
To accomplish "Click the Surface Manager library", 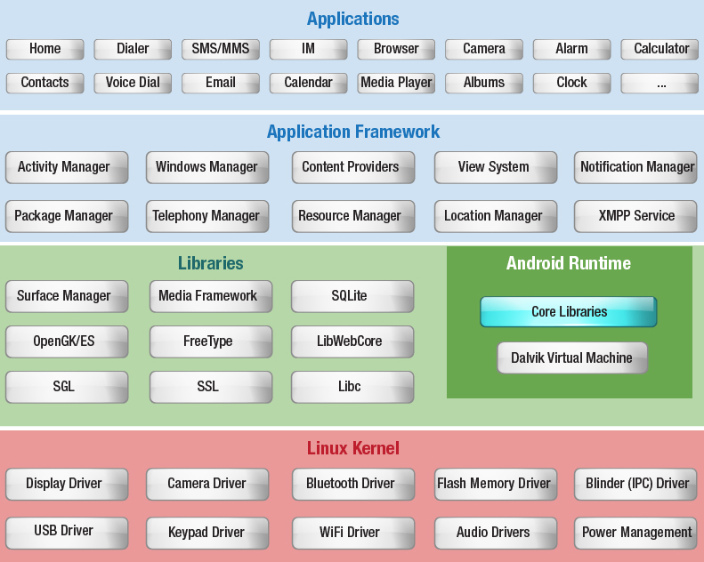I will click(x=66, y=296).
